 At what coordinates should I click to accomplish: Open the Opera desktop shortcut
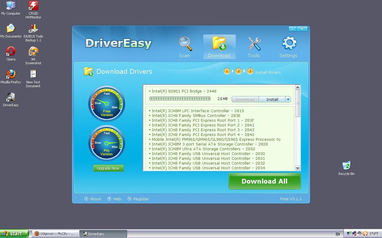click(x=11, y=54)
